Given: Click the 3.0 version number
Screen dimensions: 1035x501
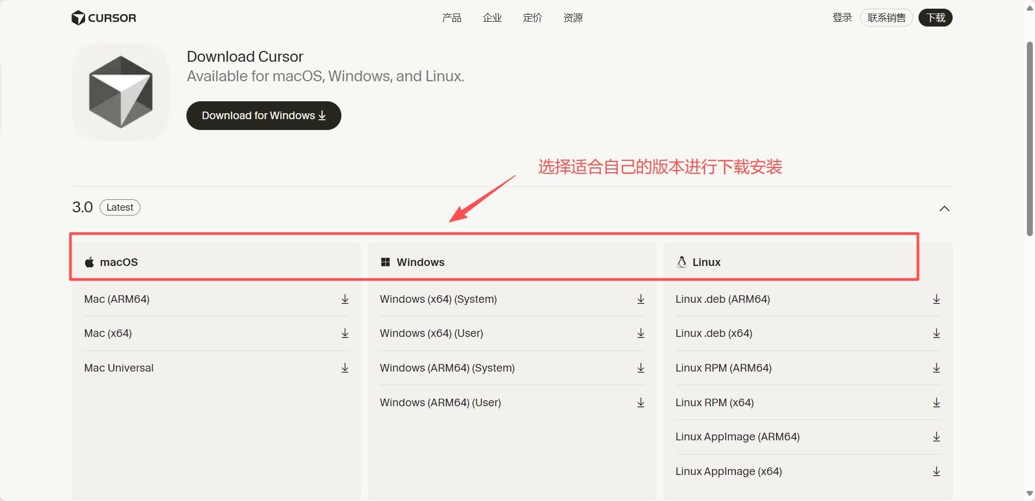Looking at the screenshot, I should pos(82,207).
